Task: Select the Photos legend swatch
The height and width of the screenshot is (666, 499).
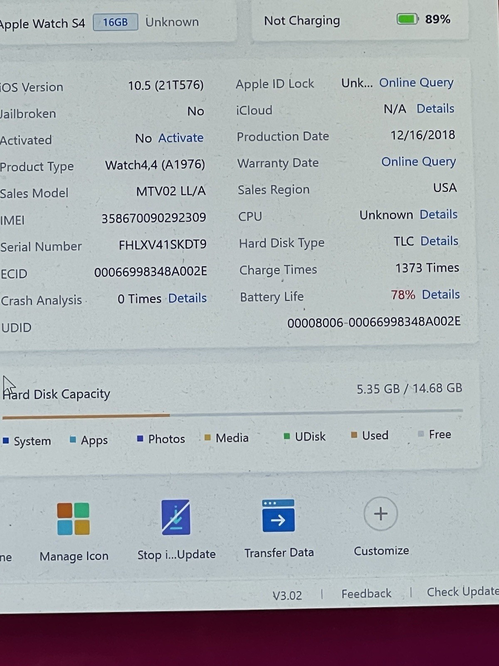Action: (140, 438)
